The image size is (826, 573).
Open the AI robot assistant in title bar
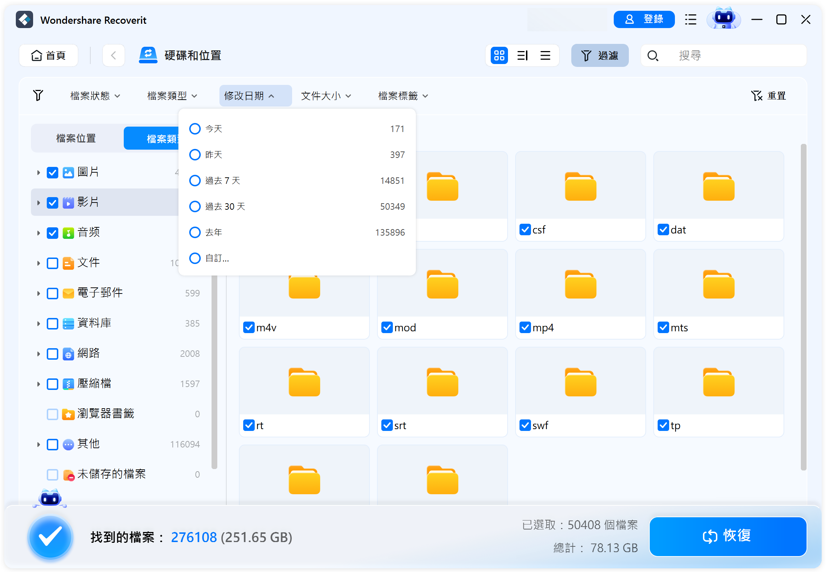click(723, 19)
